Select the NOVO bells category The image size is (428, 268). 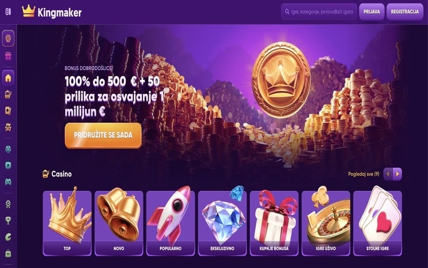119,223
